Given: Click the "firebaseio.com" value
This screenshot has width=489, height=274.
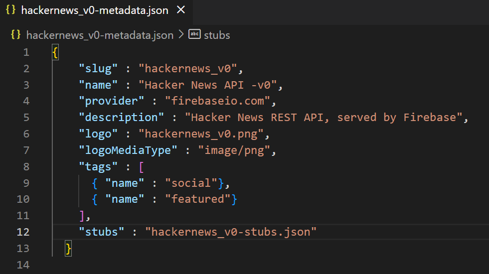Looking at the screenshot, I should 217,101.
